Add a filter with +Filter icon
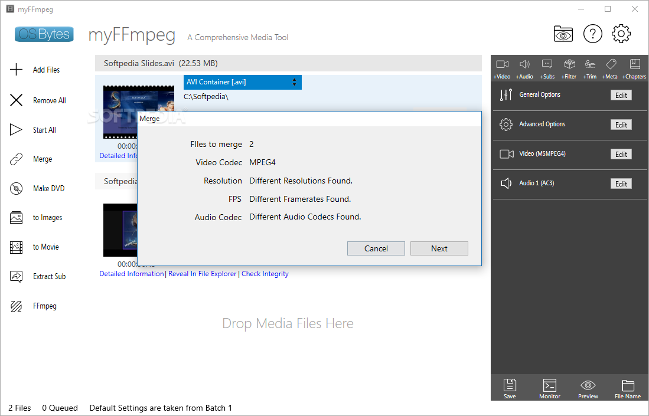This screenshot has width=649, height=416. click(569, 64)
